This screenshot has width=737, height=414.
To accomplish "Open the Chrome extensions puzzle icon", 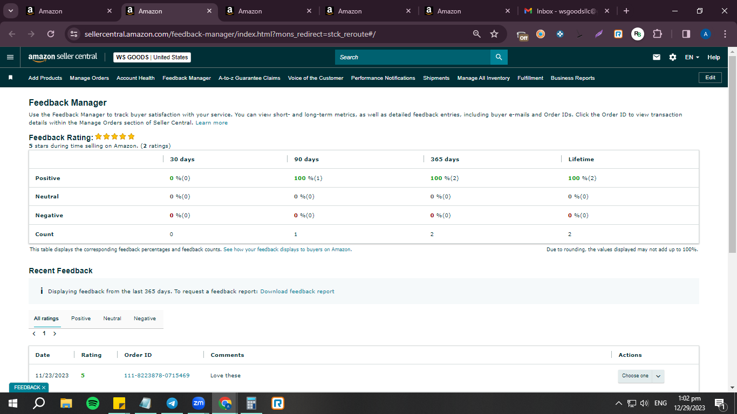I will [x=657, y=34].
